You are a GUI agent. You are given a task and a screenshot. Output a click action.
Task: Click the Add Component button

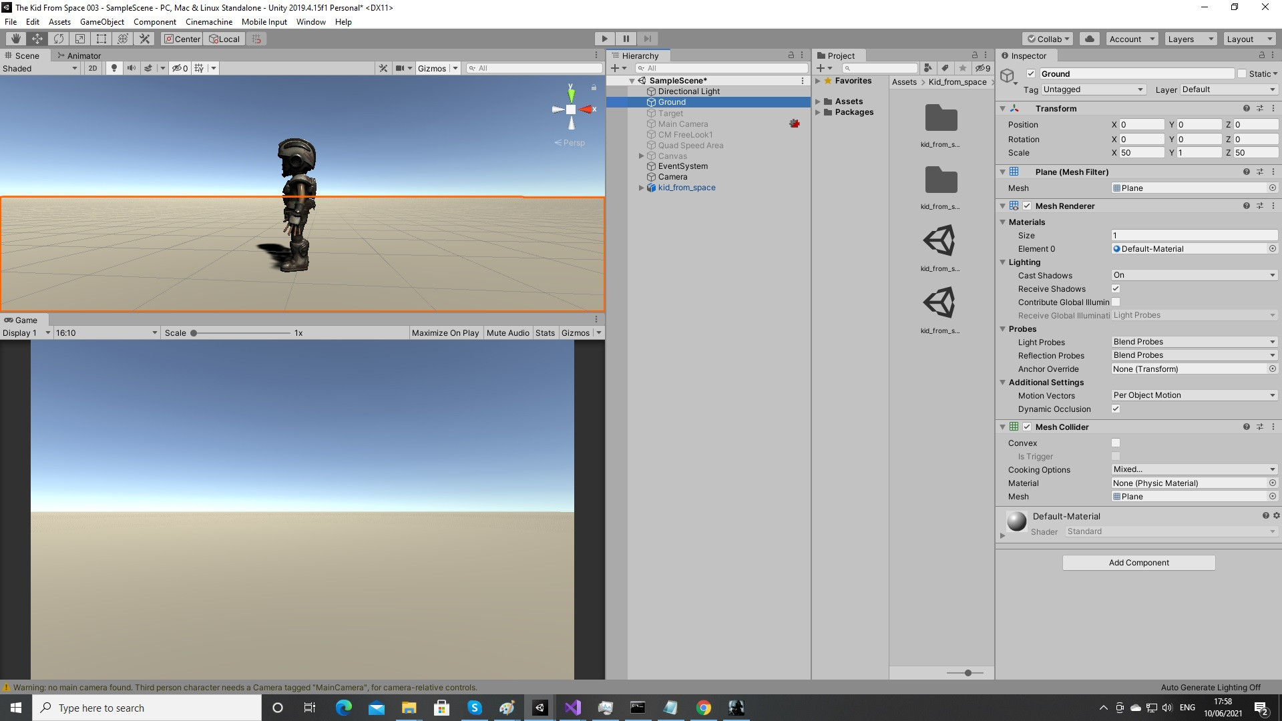[1138, 563]
